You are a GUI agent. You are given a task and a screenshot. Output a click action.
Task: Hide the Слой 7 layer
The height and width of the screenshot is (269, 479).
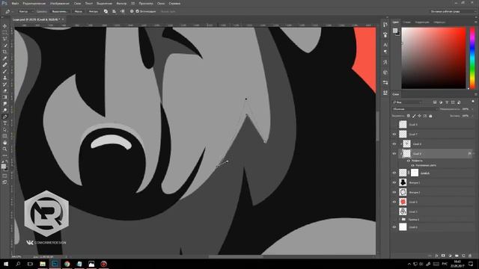point(394,134)
